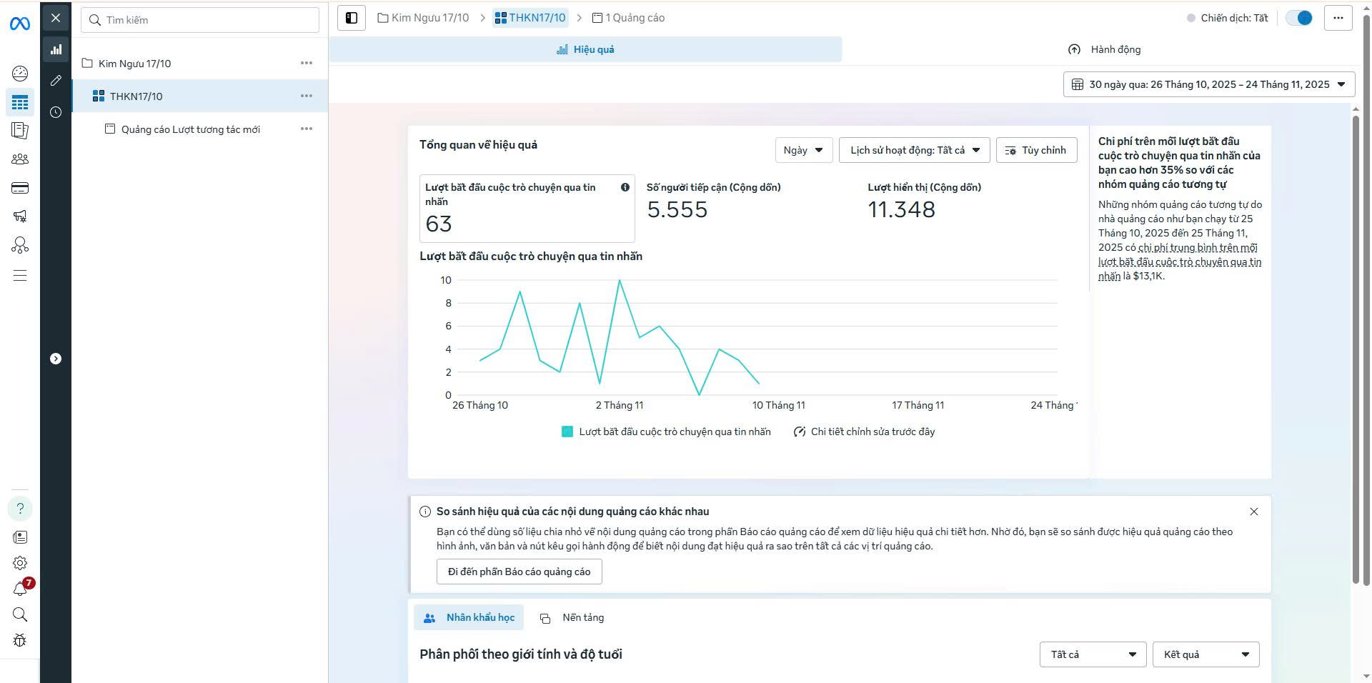Click the settings gear icon
Viewport: 1372px width, 683px height.
pos(20,563)
